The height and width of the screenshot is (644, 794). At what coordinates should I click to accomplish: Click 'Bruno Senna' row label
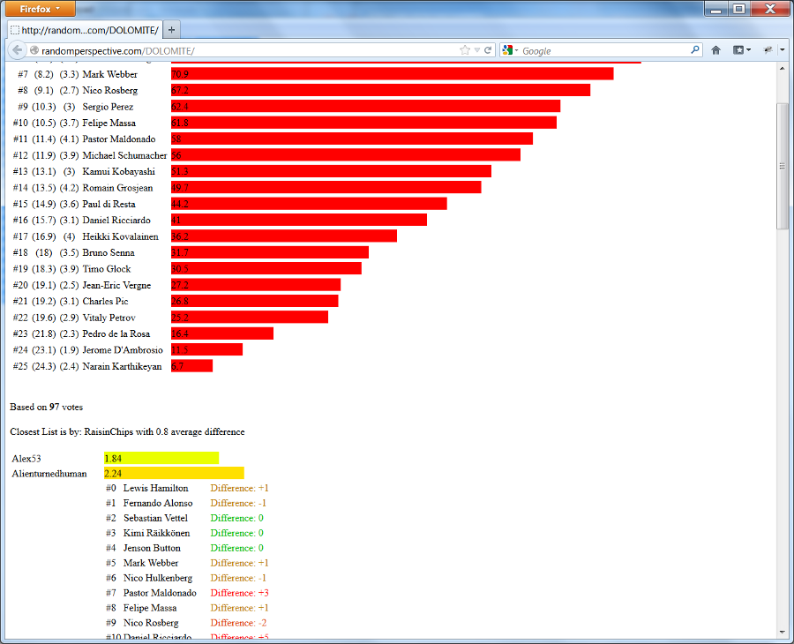[x=109, y=252]
